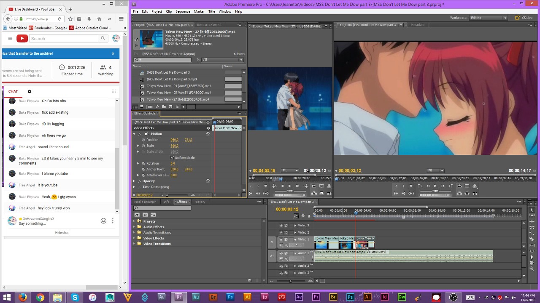Click the Source monitor shuttle slider
The image size is (540, 303).
click(x=290, y=191)
